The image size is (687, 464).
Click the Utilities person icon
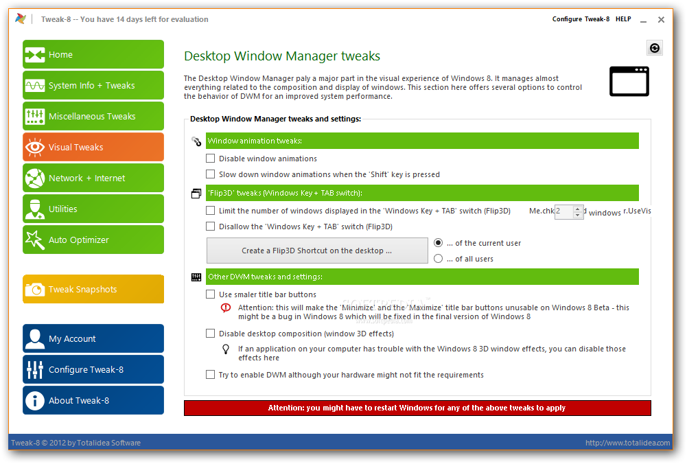tap(34, 209)
